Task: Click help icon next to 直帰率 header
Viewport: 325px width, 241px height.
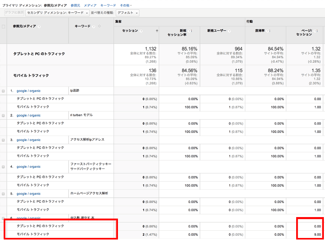Action: point(268,31)
